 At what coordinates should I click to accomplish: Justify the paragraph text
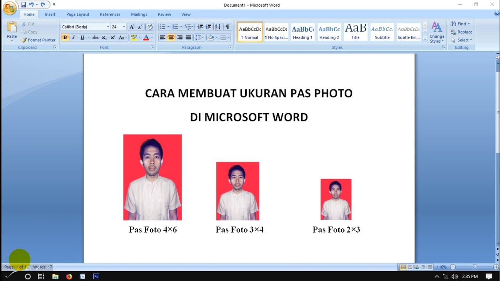[188, 37]
